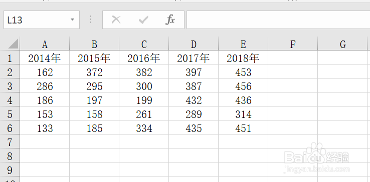The image size is (370, 182).
Task: Click cell with value 435
Action: (x=194, y=127)
